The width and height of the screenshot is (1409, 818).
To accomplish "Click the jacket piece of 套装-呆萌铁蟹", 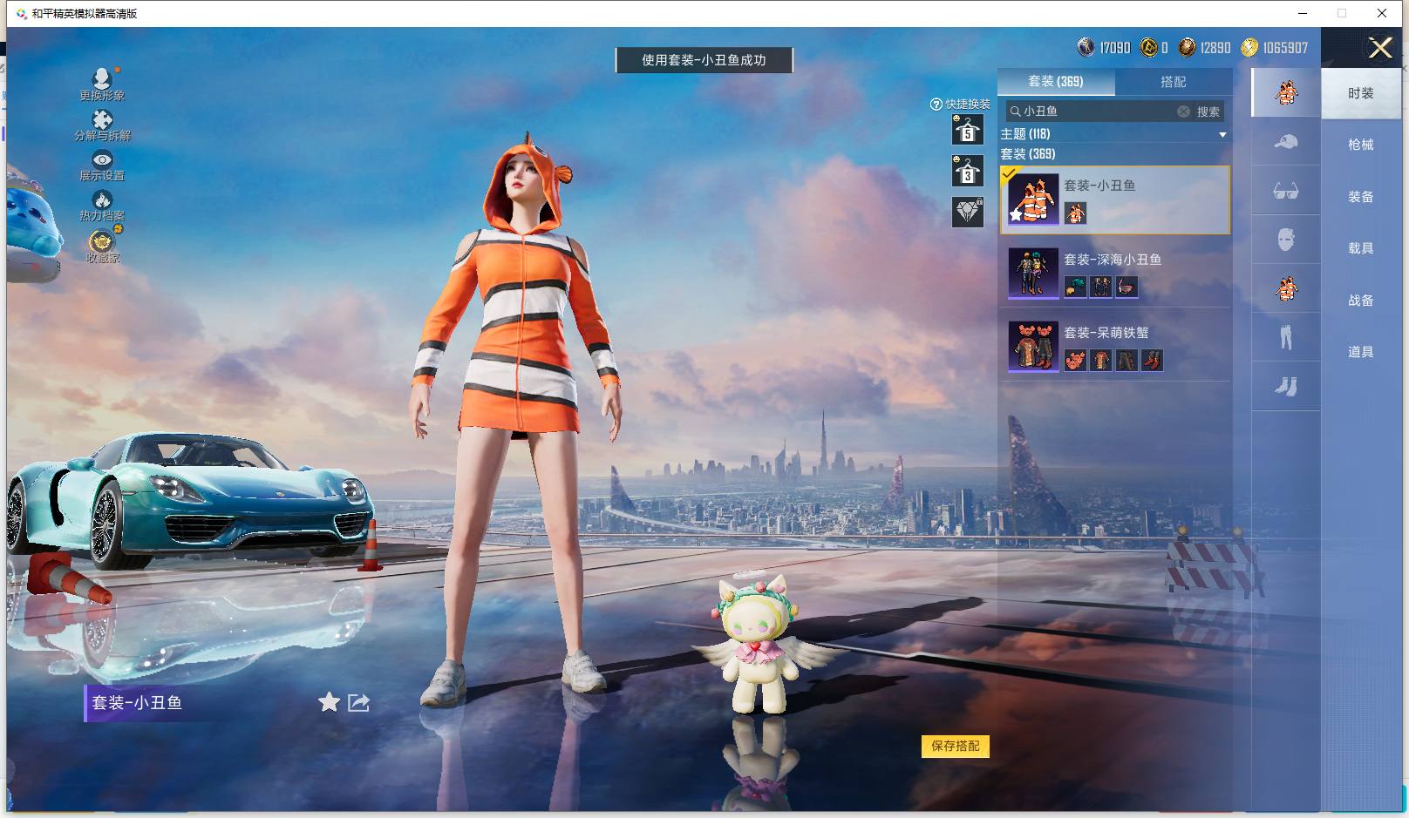I will coord(1101,360).
